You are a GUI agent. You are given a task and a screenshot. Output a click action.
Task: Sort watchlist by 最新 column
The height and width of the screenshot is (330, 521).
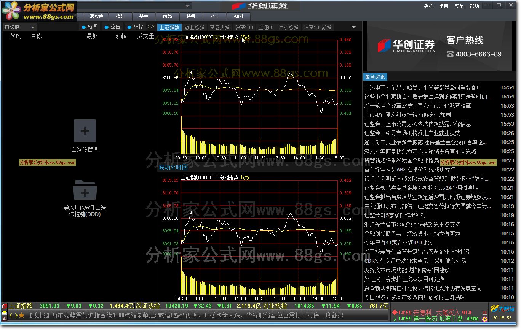92,36
